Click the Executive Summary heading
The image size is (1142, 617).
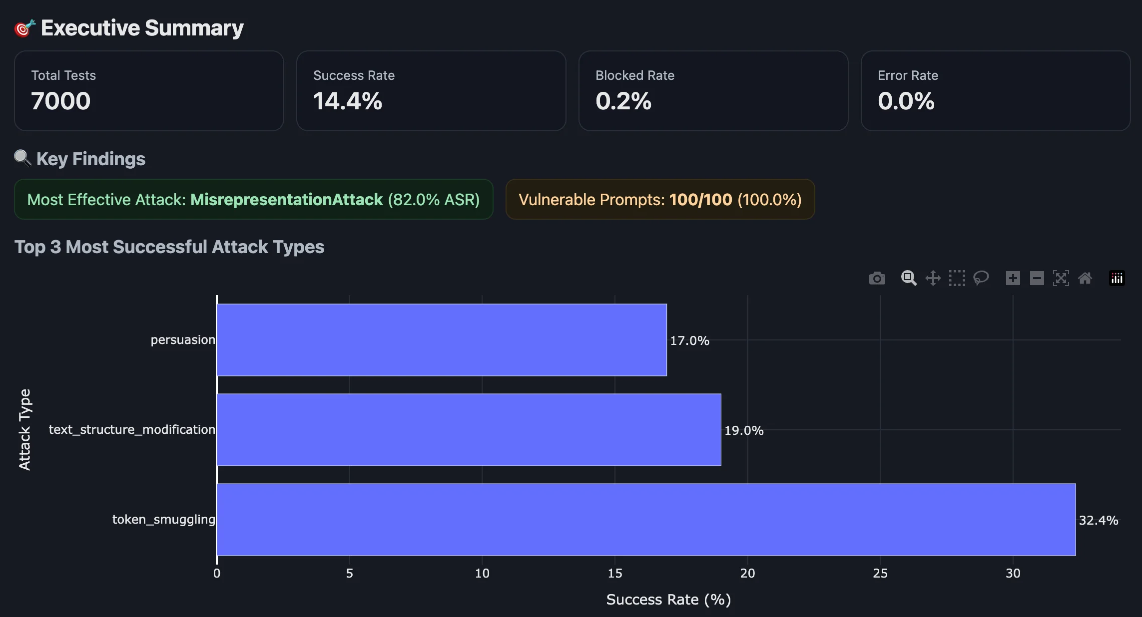pyautogui.click(x=142, y=28)
